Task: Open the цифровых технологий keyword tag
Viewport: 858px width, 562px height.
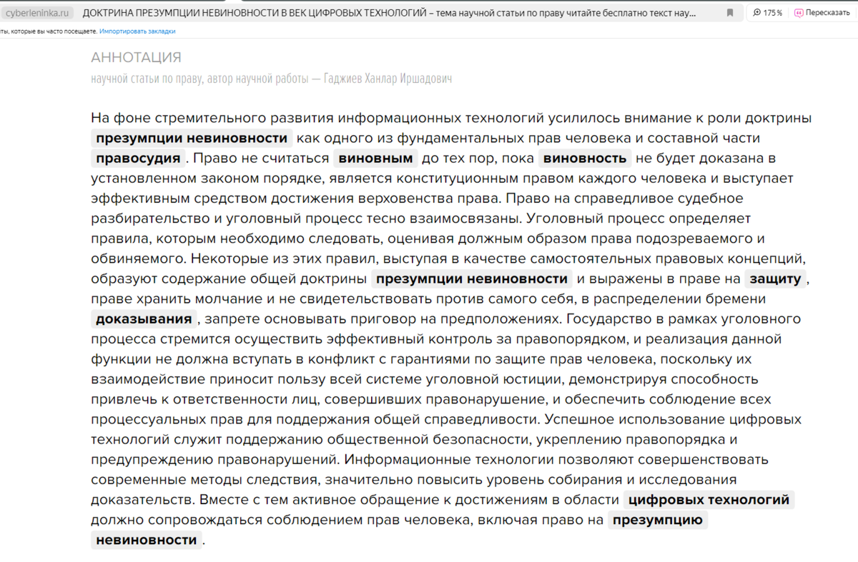Action: [709, 500]
